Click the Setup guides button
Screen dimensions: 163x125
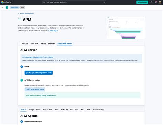[142, 2]
